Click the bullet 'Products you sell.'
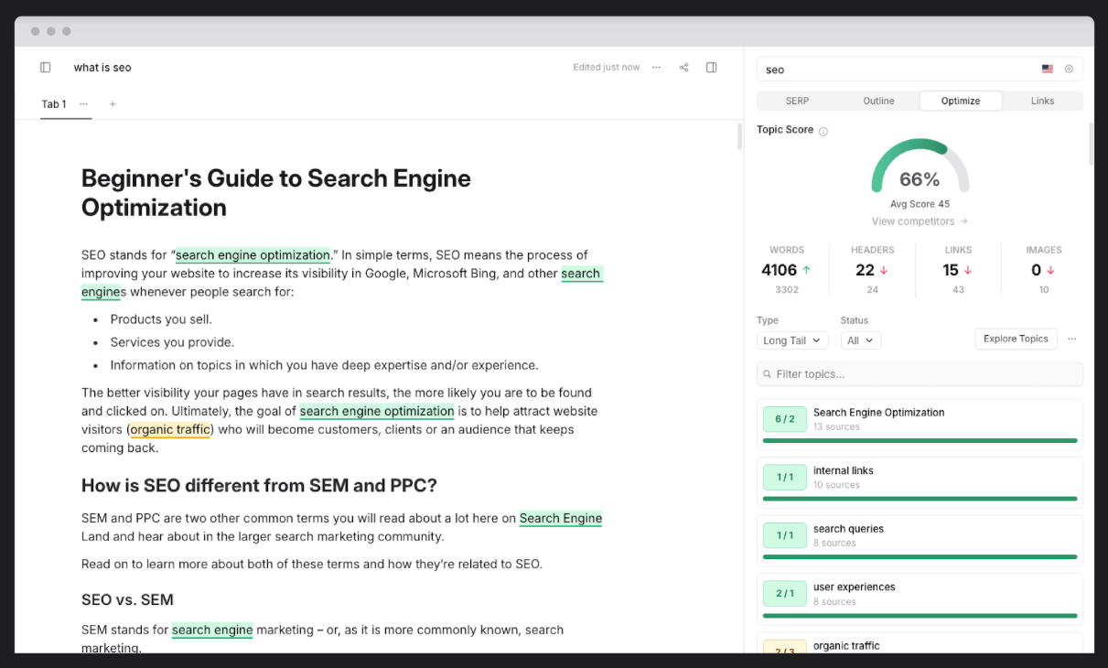Screen dimensions: 1108x668 tap(161, 319)
